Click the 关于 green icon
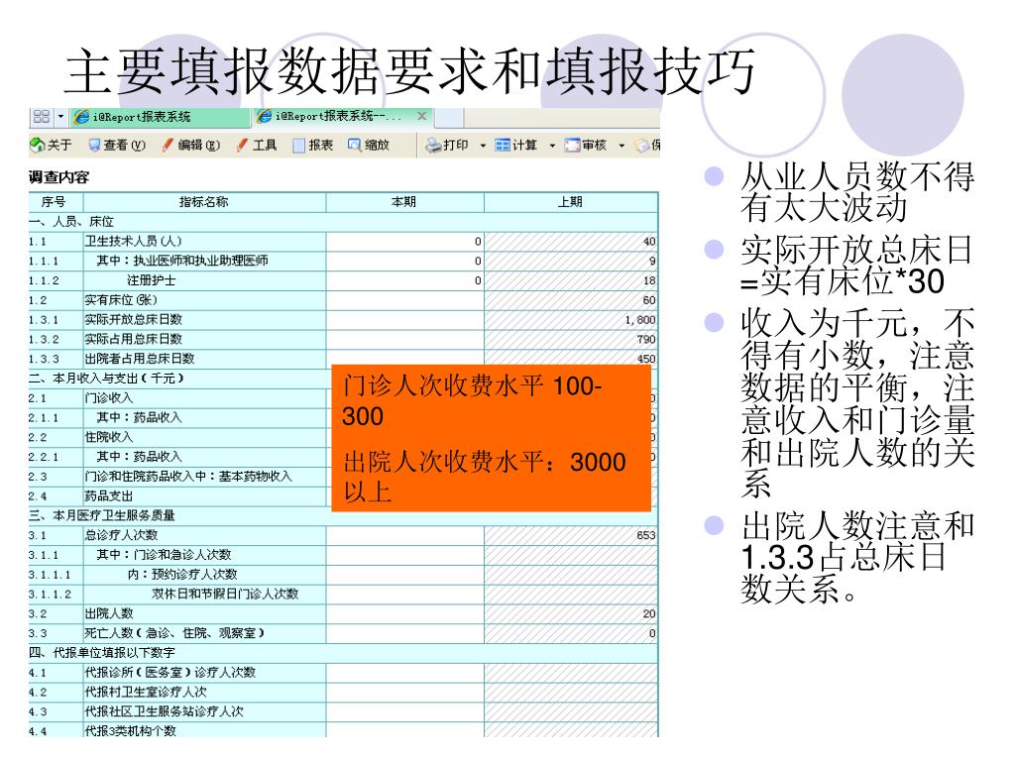The height and width of the screenshot is (761, 1015). [38, 145]
